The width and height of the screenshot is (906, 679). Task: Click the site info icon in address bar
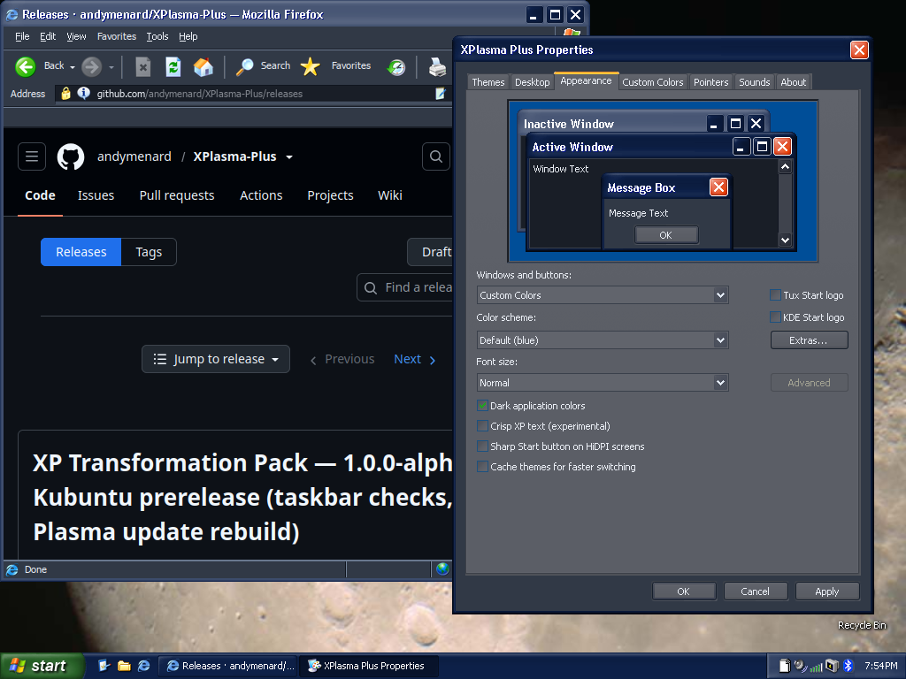84,93
